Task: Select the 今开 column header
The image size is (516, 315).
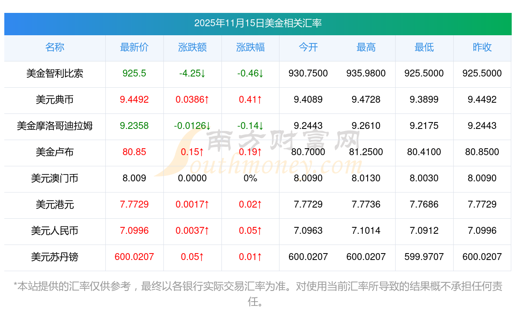Action: pos(308,47)
